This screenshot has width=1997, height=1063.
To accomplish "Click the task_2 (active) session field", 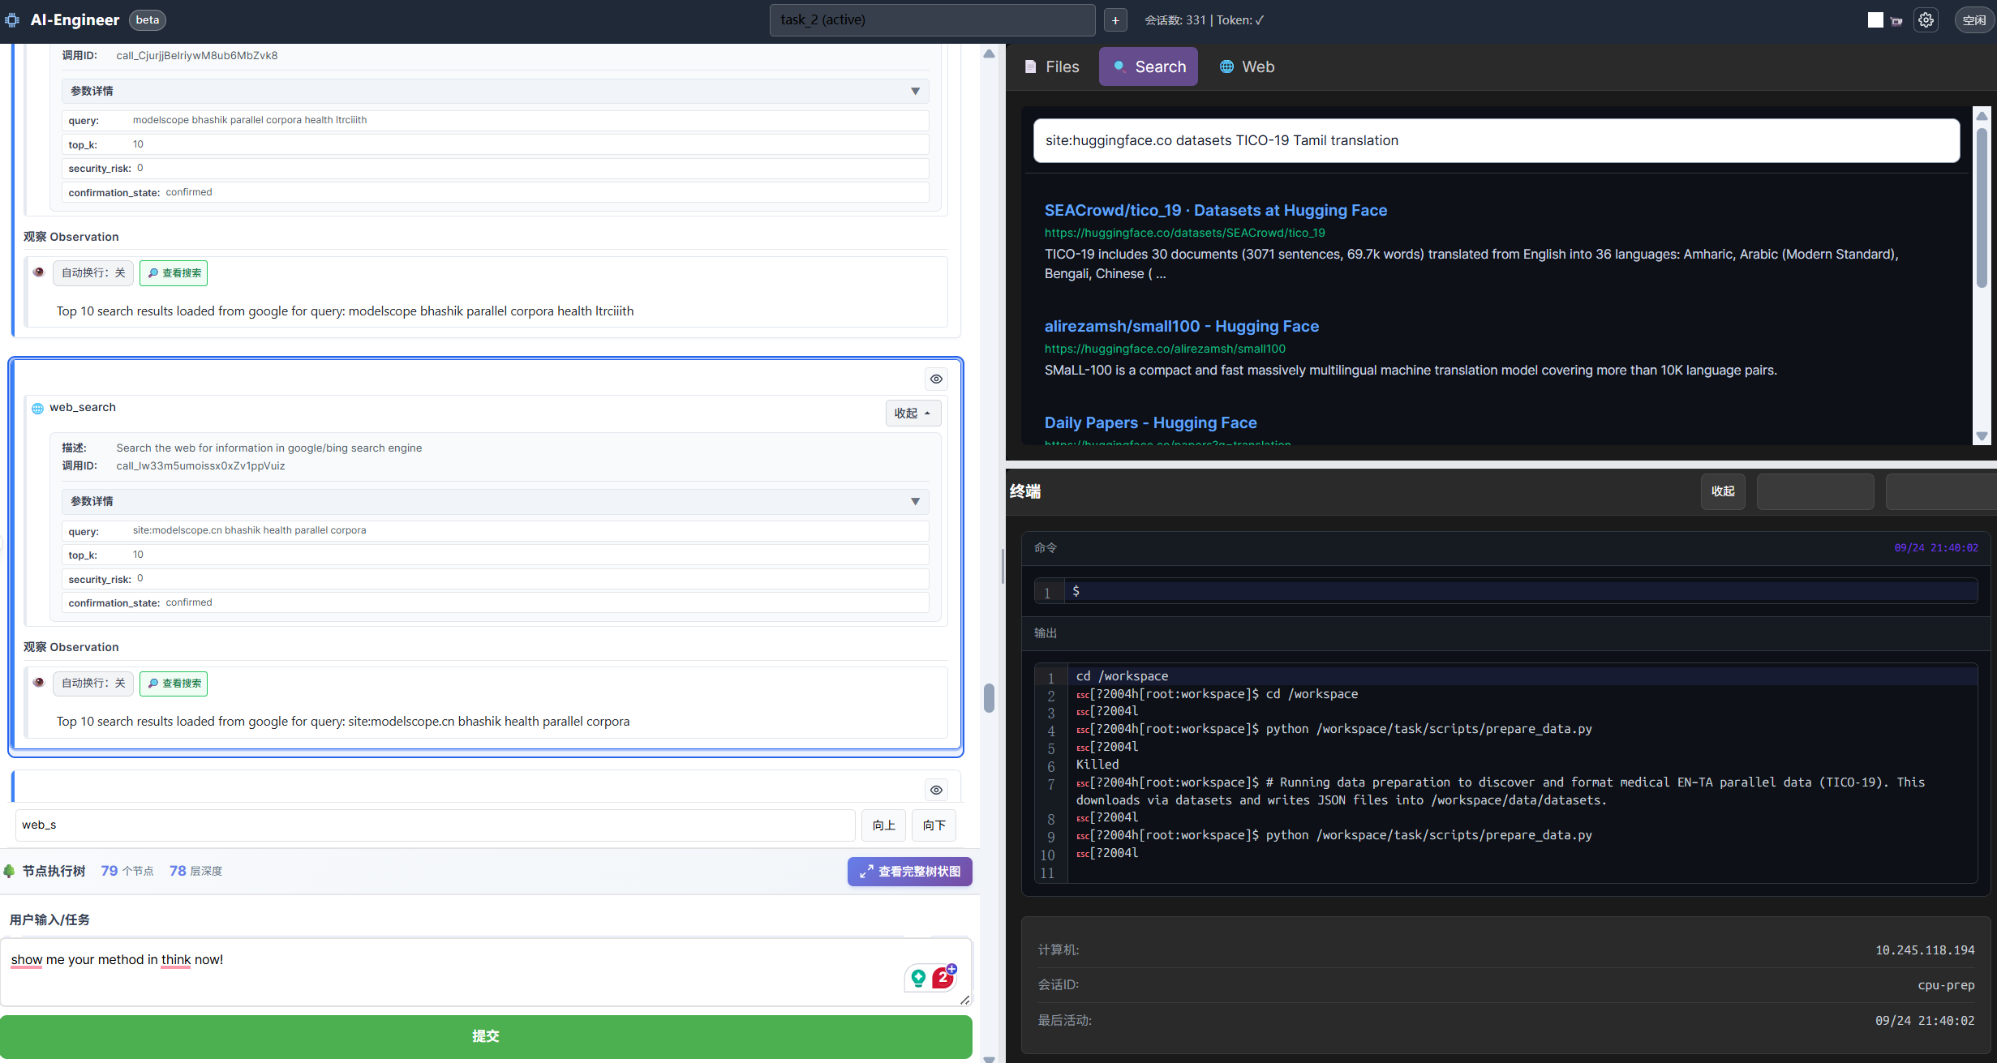I will coord(931,20).
